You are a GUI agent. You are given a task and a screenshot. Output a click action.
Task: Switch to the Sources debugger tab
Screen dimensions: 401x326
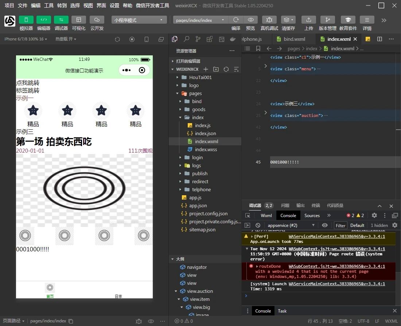(312, 216)
